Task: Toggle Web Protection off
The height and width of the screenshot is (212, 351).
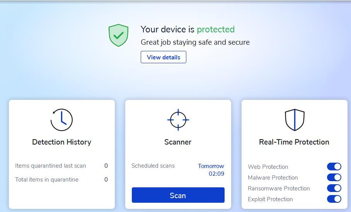Action: (334, 167)
